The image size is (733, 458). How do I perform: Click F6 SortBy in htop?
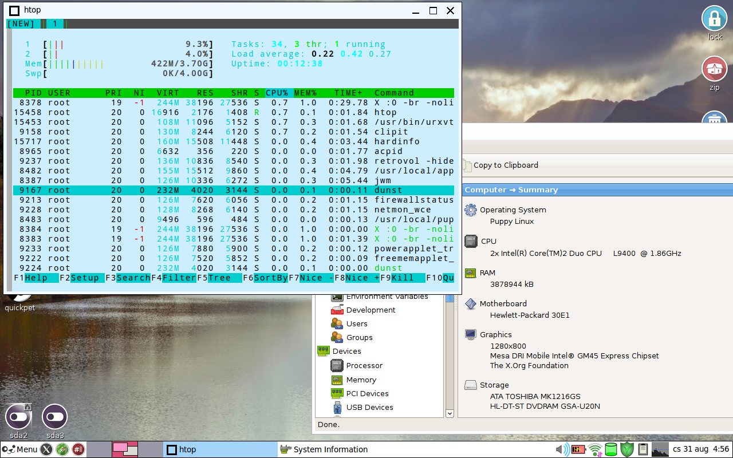click(x=265, y=278)
